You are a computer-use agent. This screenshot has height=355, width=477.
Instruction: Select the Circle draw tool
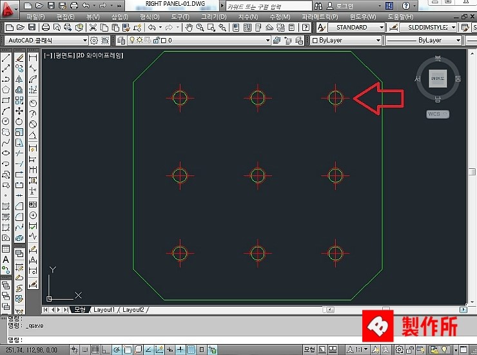pos(6,122)
